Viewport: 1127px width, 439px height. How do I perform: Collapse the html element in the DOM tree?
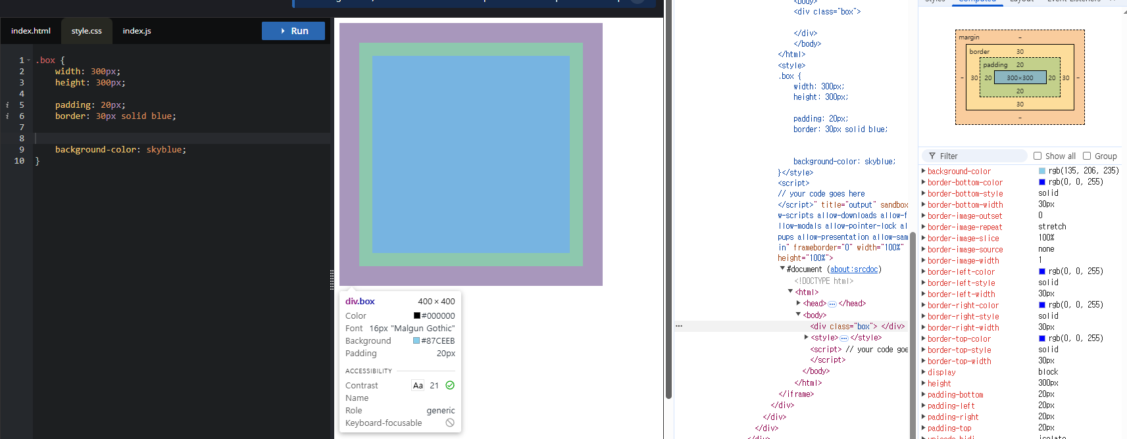(790, 291)
